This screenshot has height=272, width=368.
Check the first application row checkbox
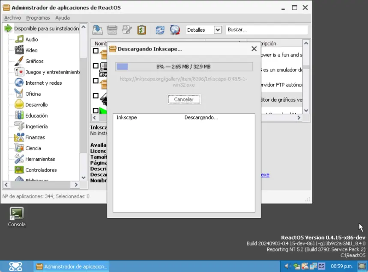click(x=96, y=50)
